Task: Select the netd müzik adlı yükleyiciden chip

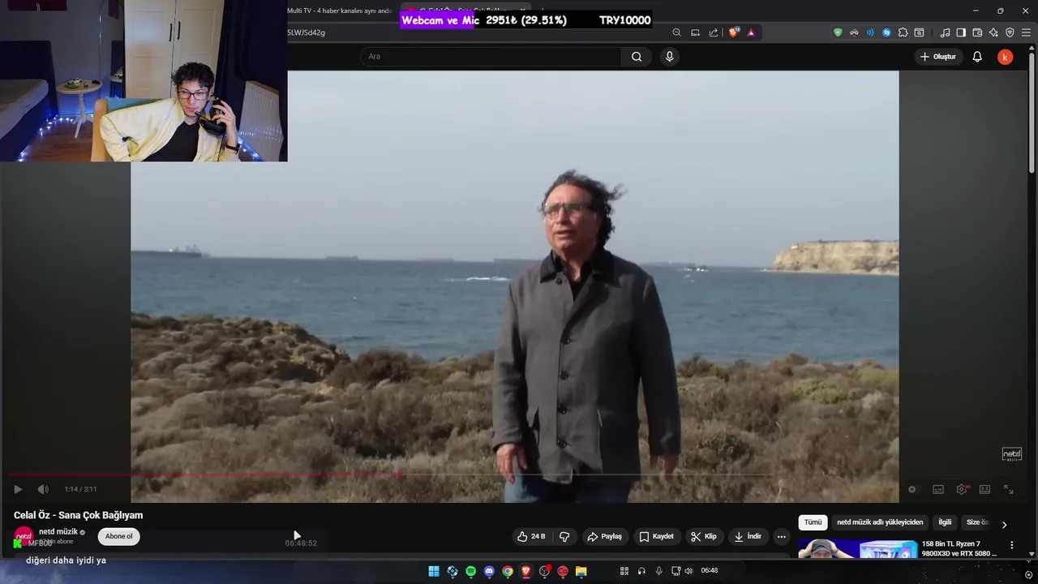Action: (880, 522)
